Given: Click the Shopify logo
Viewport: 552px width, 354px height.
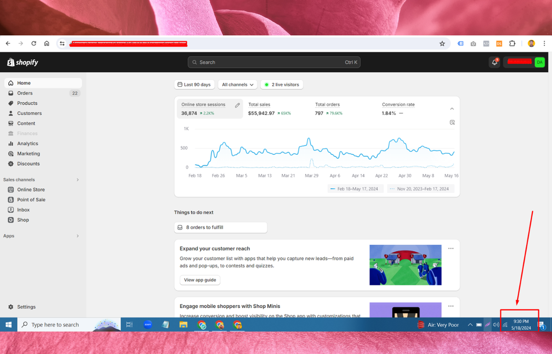Looking at the screenshot, I should click(x=23, y=62).
